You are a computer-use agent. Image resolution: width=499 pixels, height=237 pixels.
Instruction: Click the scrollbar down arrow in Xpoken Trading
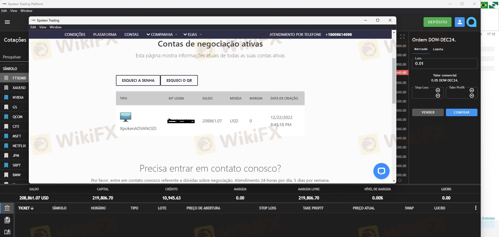[394, 181]
